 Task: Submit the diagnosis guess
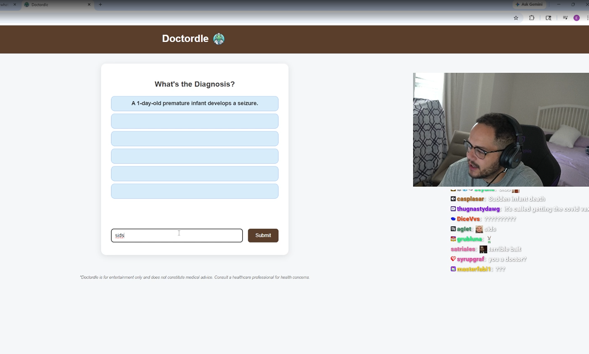(x=263, y=235)
